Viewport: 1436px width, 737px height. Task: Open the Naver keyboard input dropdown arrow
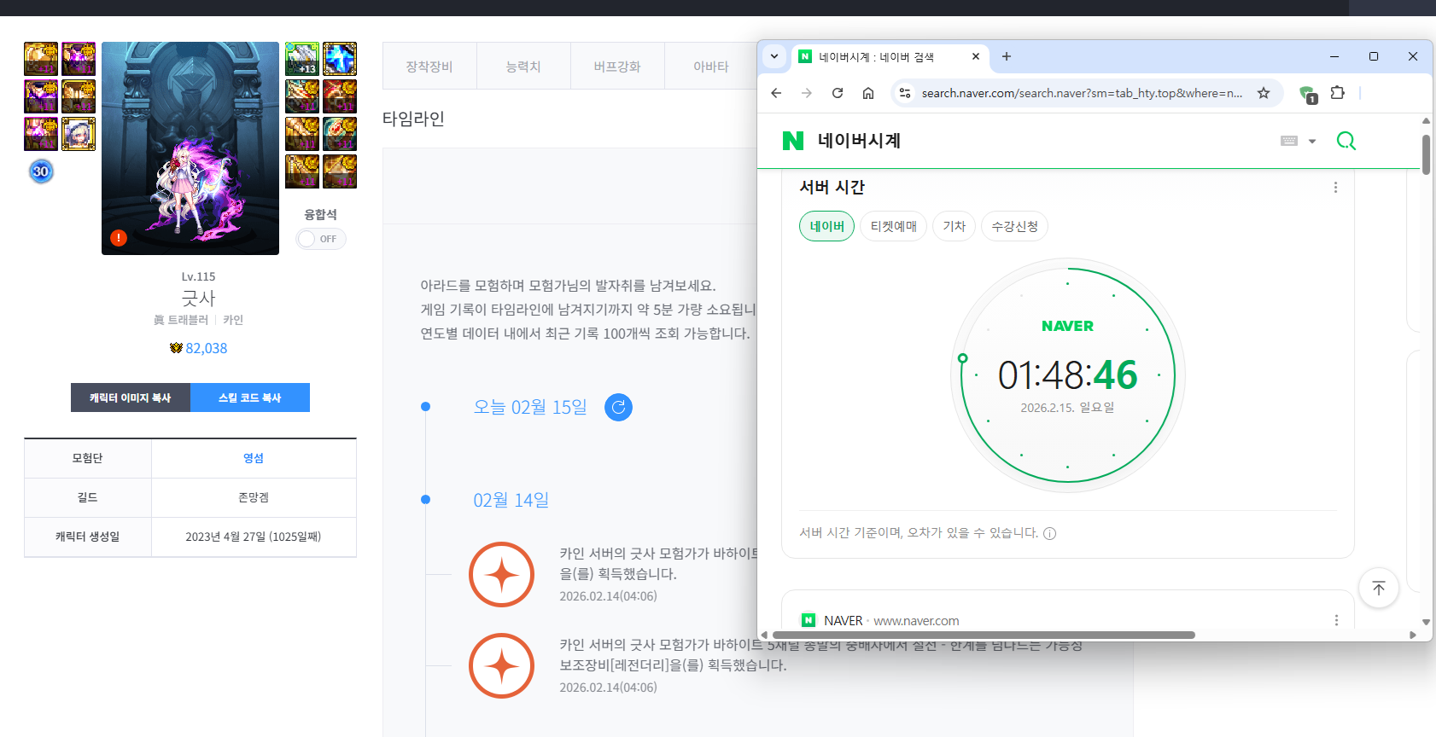[x=1312, y=142]
